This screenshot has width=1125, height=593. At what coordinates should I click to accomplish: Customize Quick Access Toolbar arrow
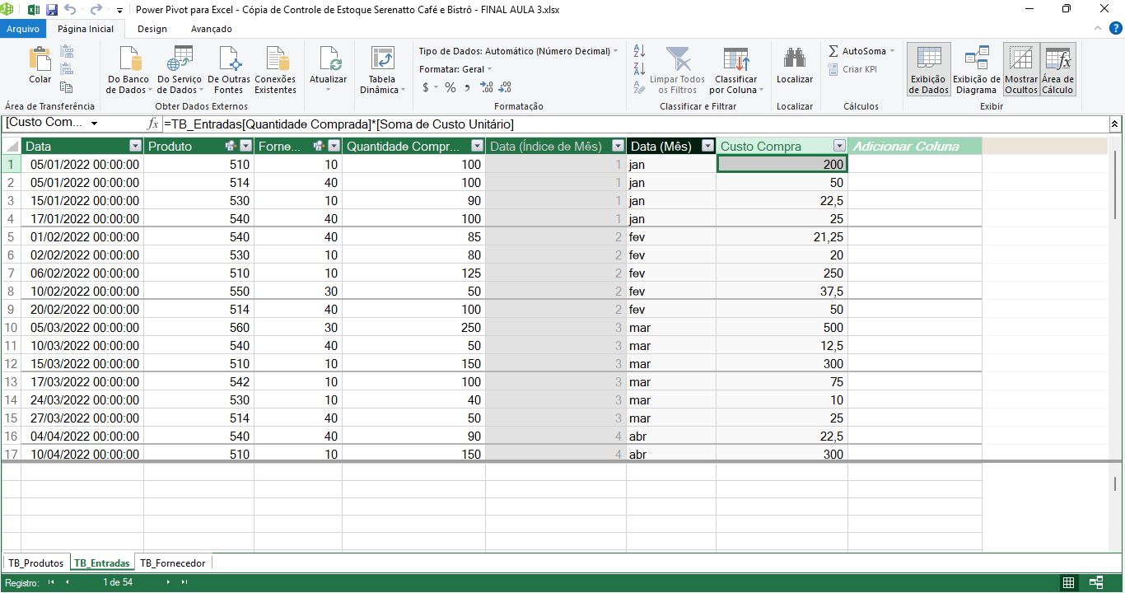(x=119, y=11)
